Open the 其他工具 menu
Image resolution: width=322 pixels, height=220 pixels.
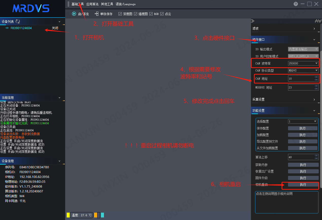107,4
